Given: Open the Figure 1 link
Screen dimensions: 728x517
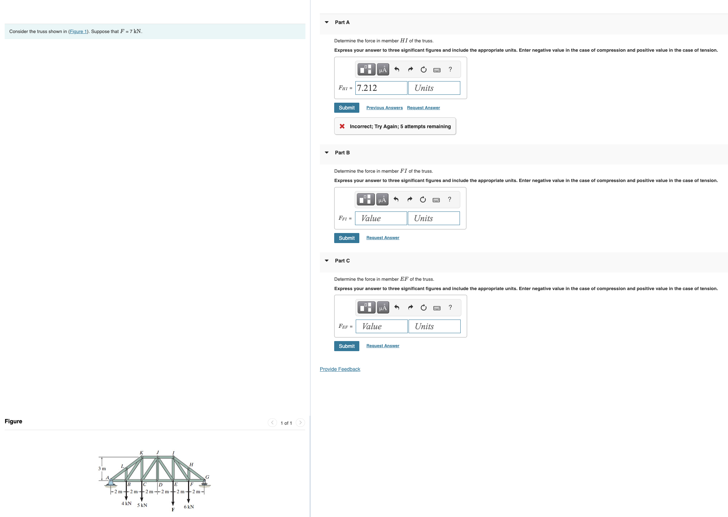Looking at the screenshot, I should [78, 31].
